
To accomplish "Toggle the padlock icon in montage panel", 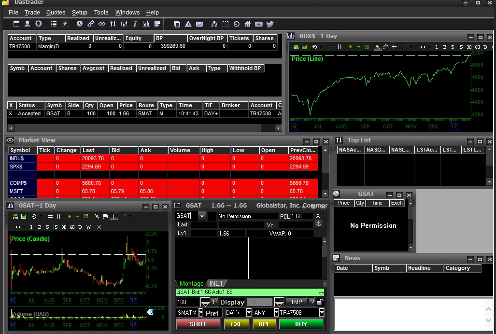I will pos(320,302).
